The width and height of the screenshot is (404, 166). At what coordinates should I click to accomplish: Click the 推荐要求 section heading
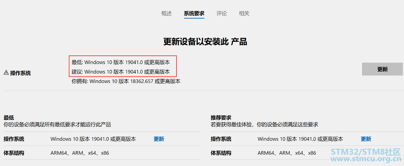pos(221,118)
